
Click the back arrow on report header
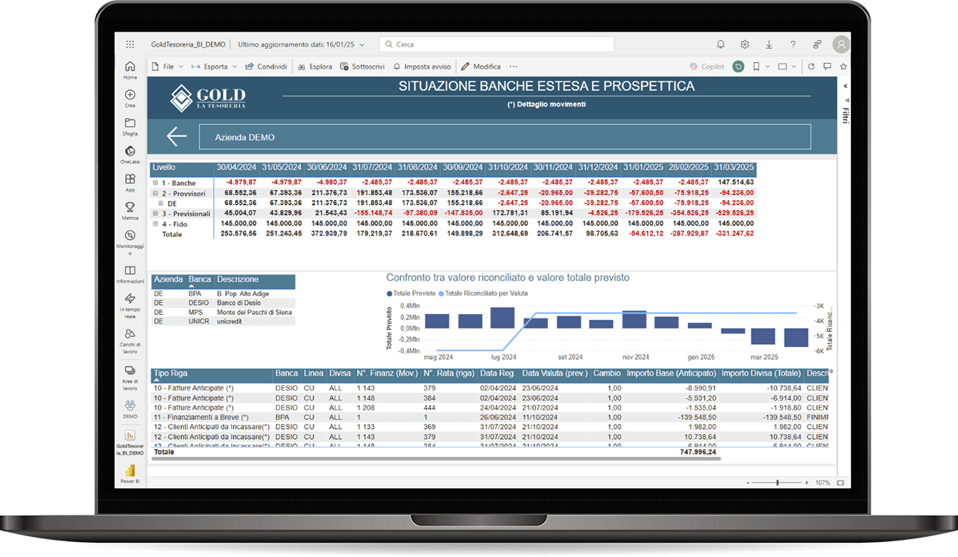click(177, 137)
